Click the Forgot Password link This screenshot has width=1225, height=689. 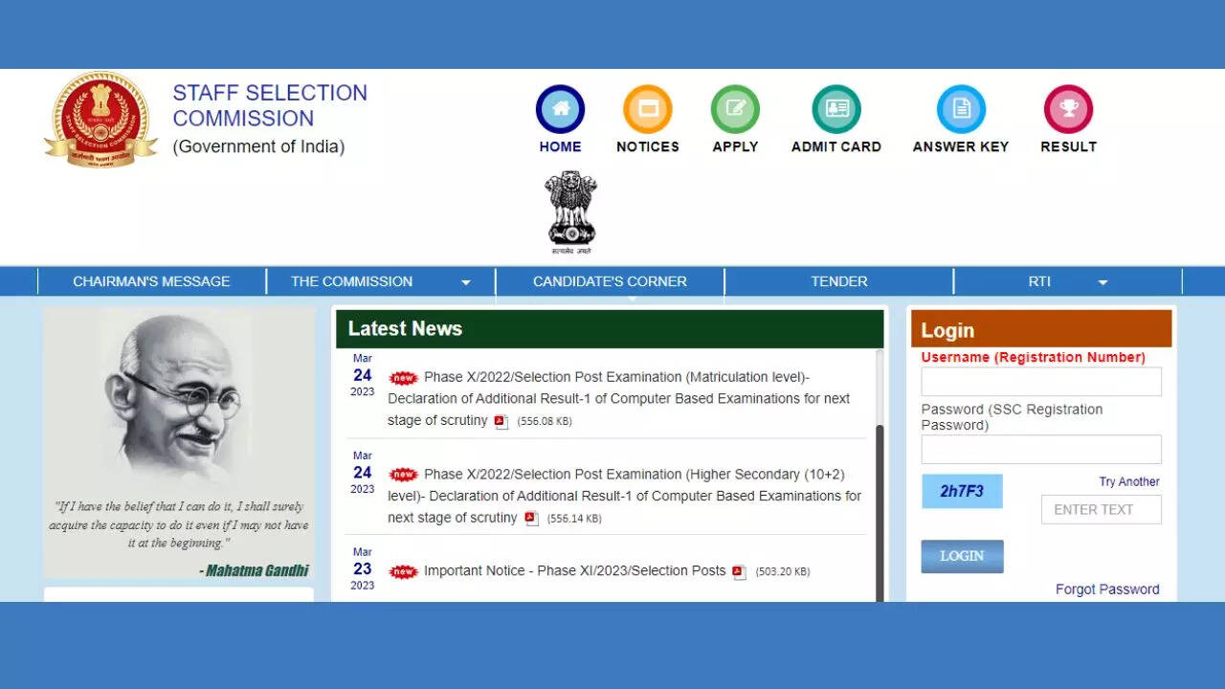click(1106, 589)
